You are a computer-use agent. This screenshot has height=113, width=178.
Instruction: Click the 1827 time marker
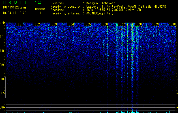coord(121,24)
